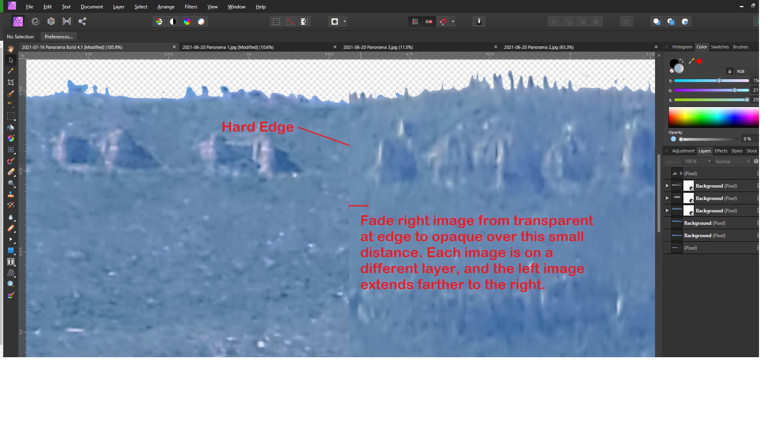771x432 pixels.
Task: Select the red color swatch
Action: tap(699, 61)
